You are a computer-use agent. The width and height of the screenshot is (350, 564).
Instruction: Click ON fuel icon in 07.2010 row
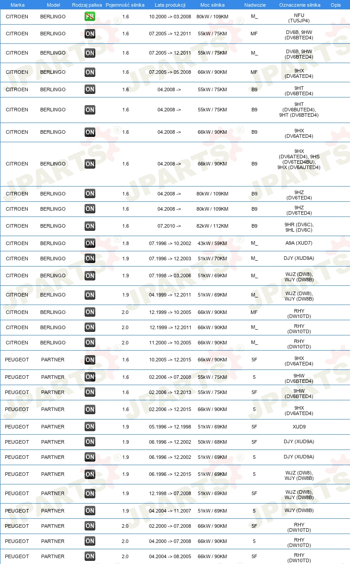coord(90,226)
